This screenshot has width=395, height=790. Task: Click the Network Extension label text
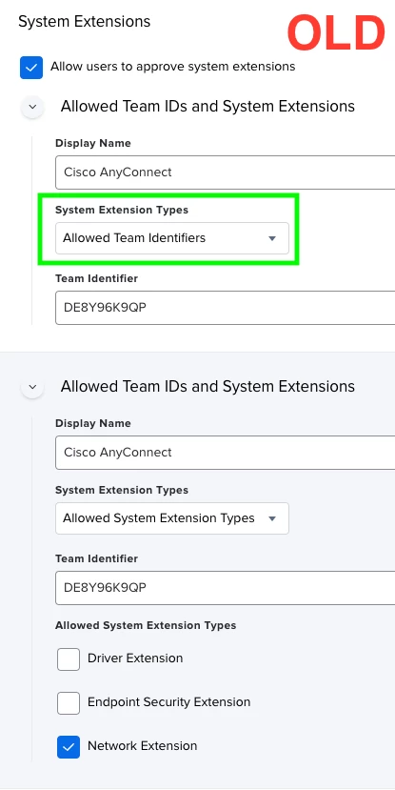click(x=143, y=745)
